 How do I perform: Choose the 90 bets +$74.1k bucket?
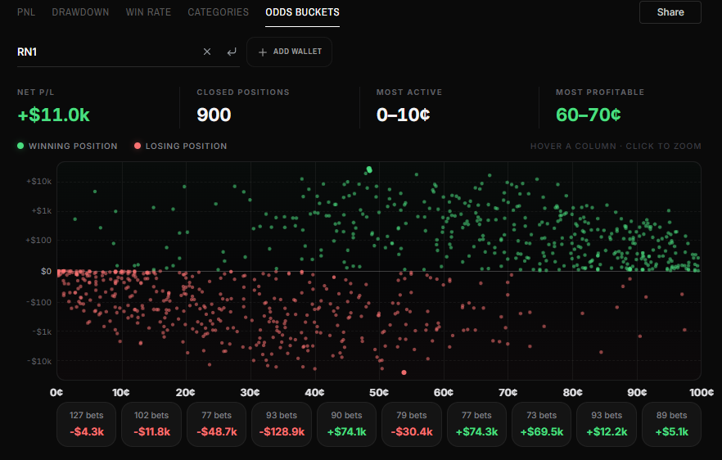(347, 424)
